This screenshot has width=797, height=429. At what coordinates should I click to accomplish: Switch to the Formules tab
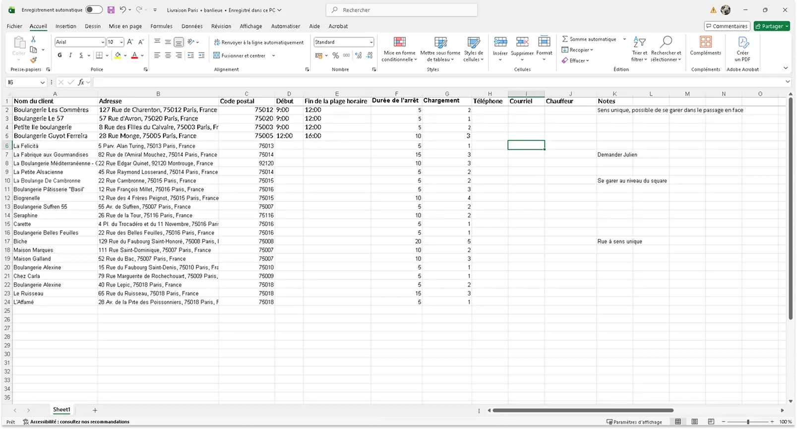pyautogui.click(x=162, y=26)
